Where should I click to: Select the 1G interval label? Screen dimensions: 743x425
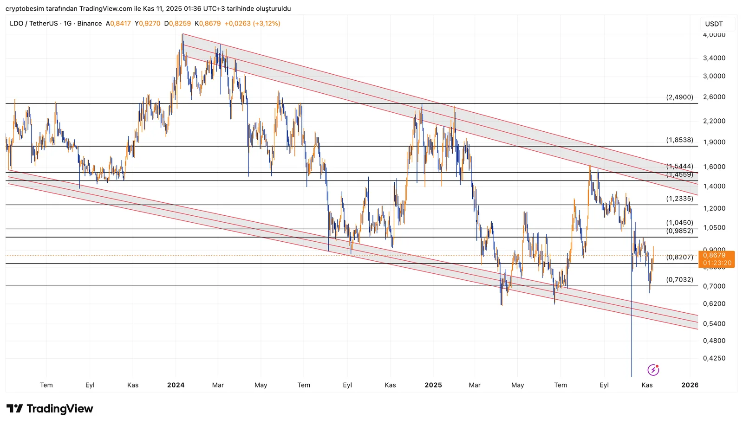pyautogui.click(x=67, y=24)
